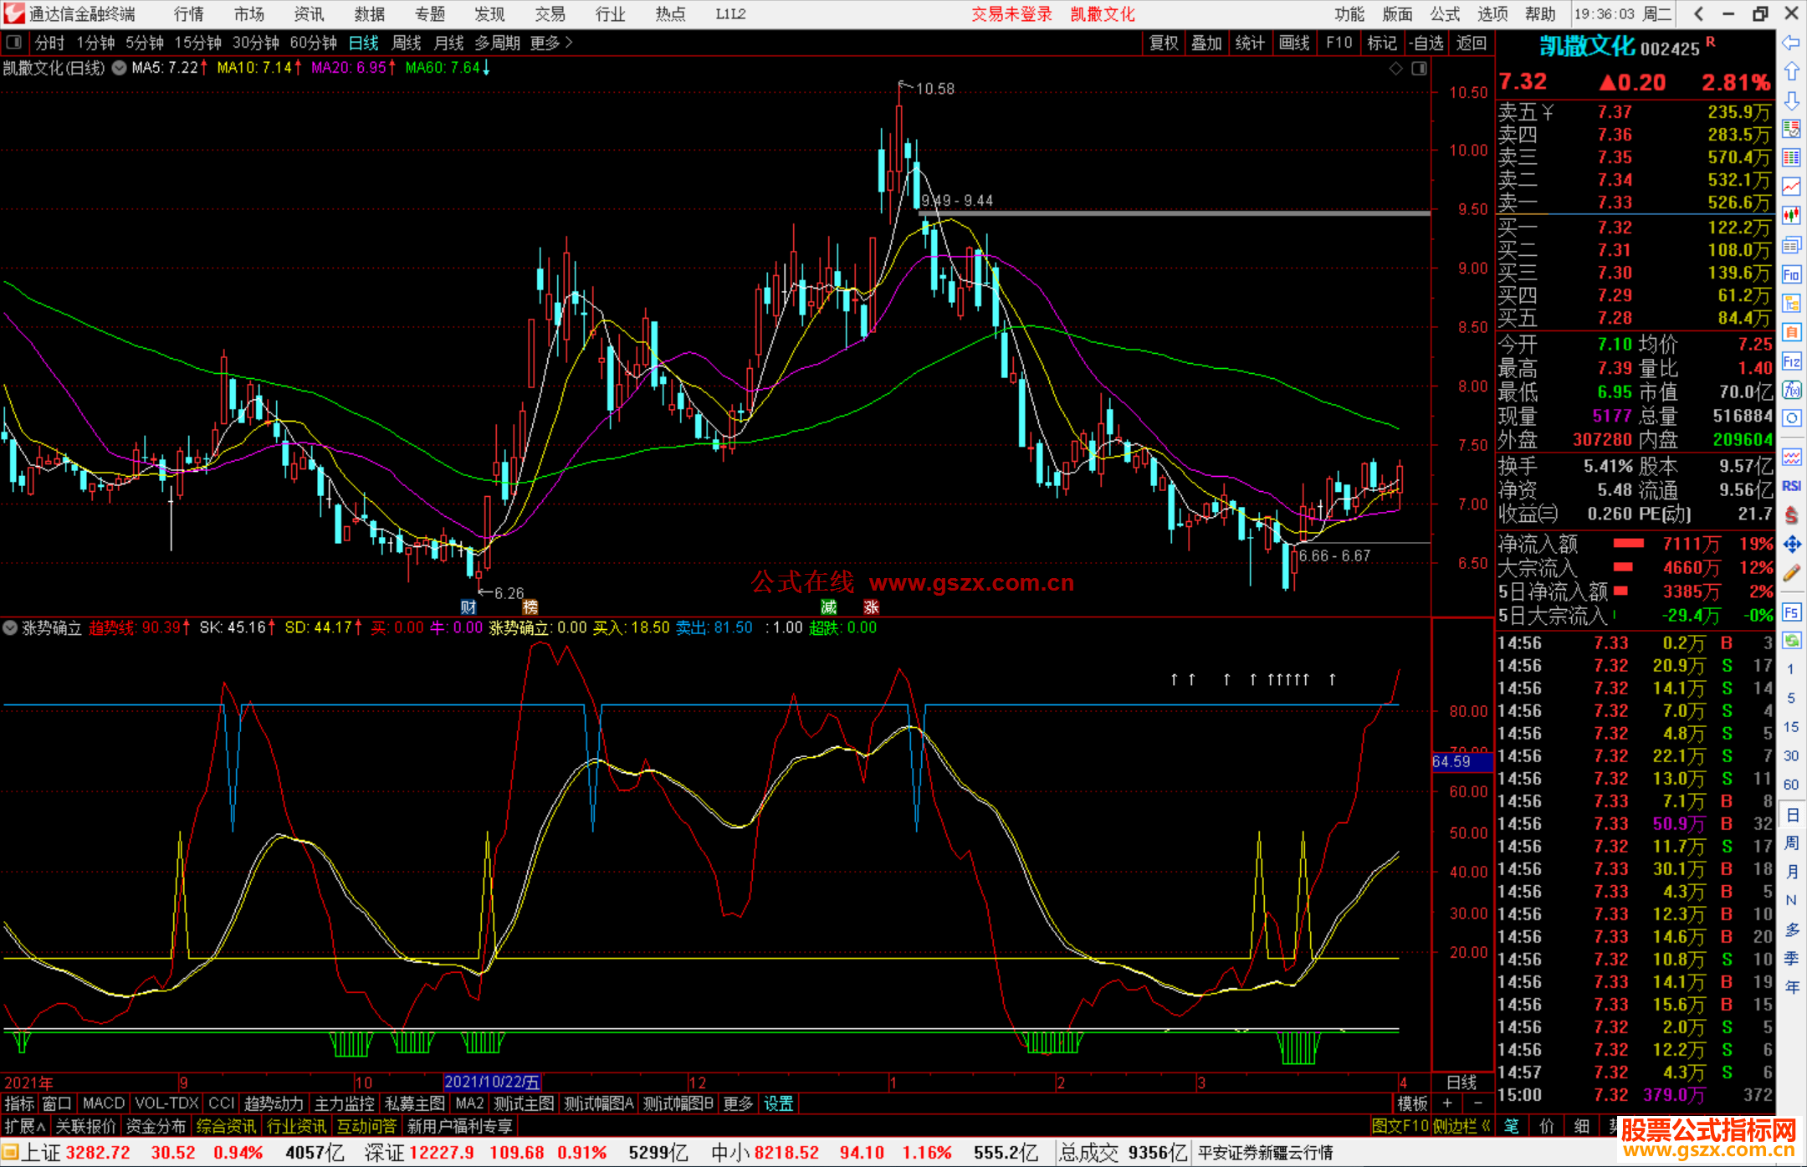
Task: Click the up arrow icon in right sidebar
Action: pos(1791,72)
